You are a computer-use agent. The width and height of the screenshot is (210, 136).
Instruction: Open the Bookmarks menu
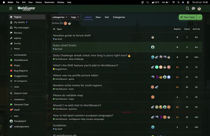[x=49, y=2]
